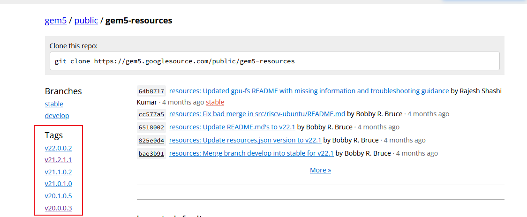Click the red stable label beside Kumar
Image resolution: width=527 pixels, height=217 pixels.
(215, 102)
